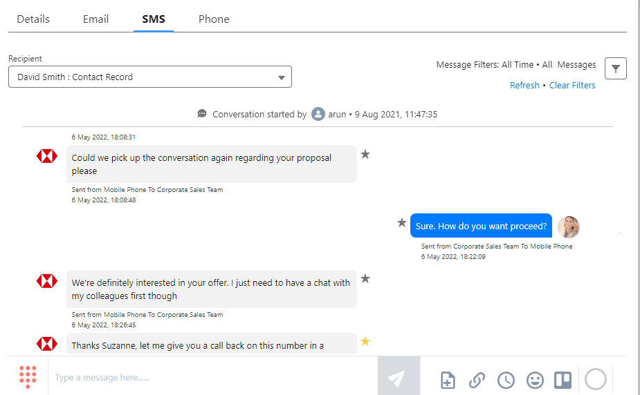
Task: Star the 'Sure. How do you want proceed?' message
Action: click(401, 223)
